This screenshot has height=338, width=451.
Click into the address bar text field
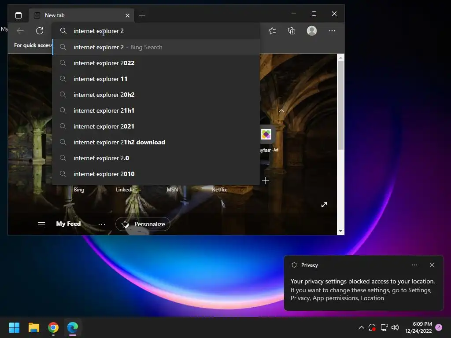(x=156, y=31)
